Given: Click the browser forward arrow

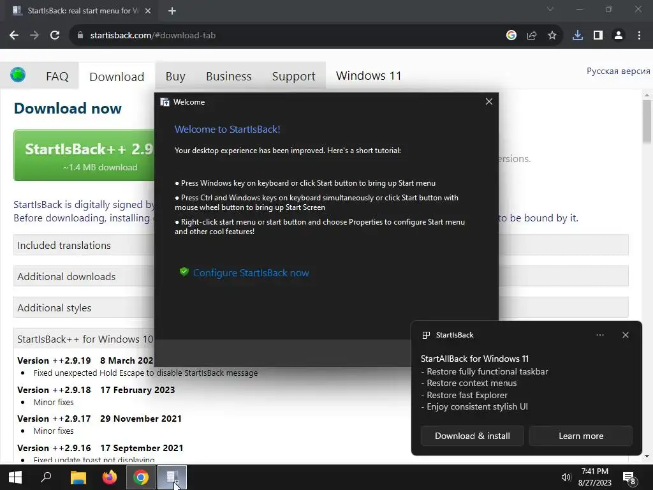Looking at the screenshot, I should 34,36.
